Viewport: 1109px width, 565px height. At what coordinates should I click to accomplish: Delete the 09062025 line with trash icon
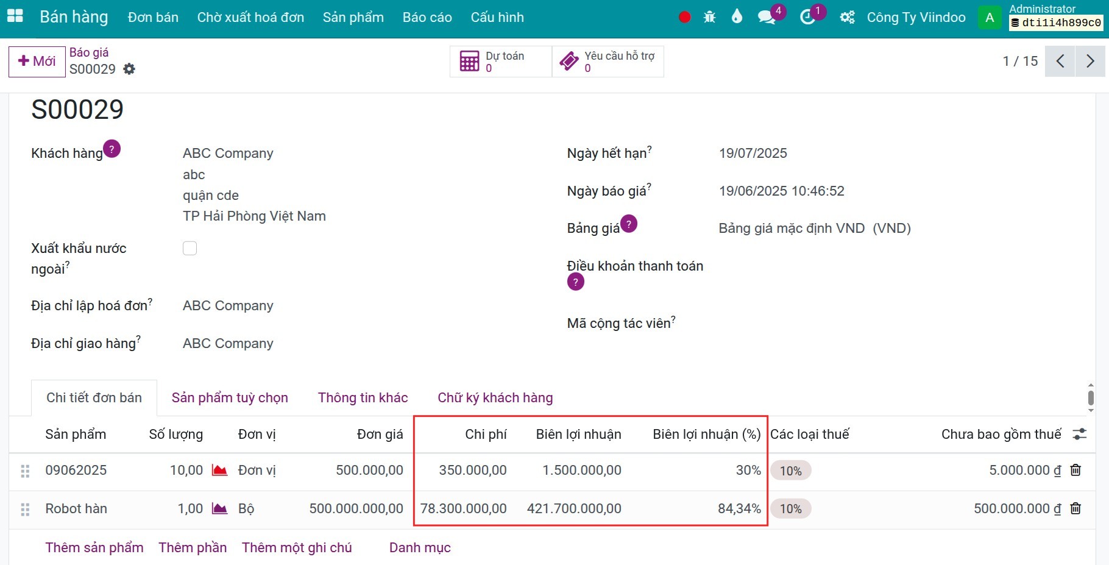(x=1075, y=470)
